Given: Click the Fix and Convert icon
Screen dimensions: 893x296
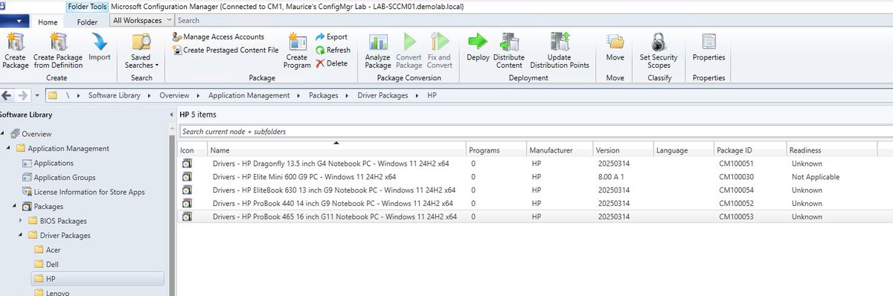Looking at the screenshot, I should click(439, 51).
